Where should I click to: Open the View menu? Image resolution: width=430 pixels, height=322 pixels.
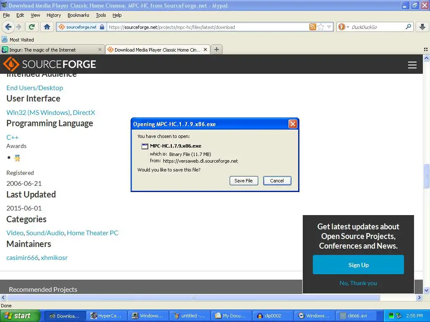click(x=35, y=15)
